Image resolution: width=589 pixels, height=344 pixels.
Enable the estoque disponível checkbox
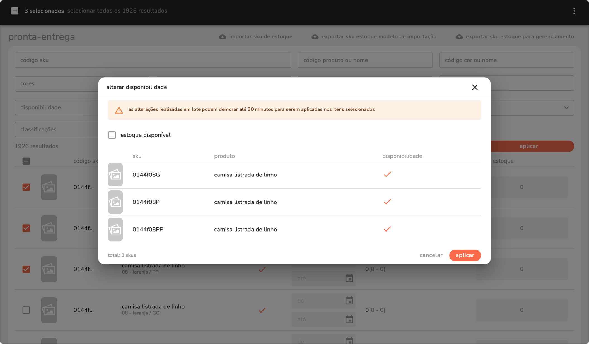(112, 135)
